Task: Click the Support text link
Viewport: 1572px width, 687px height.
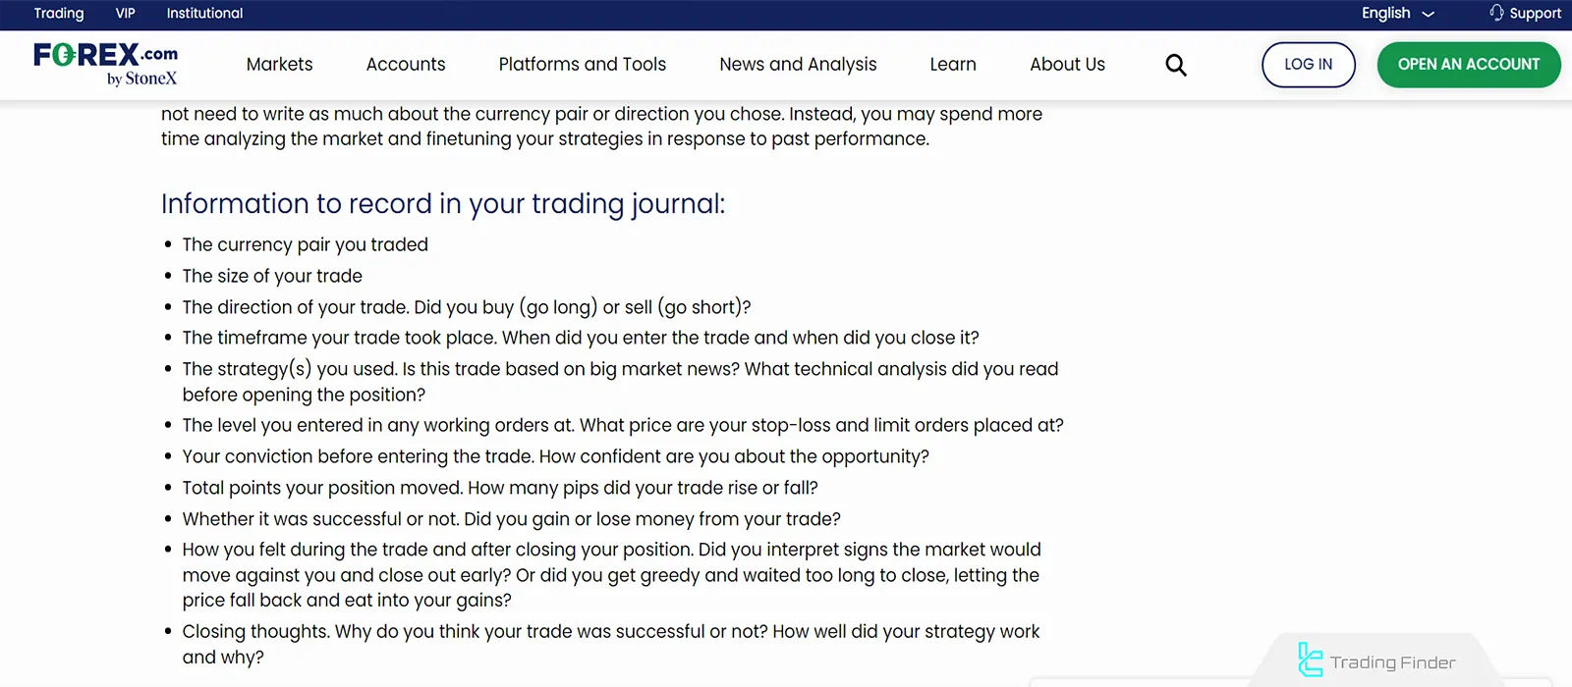Action: [x=1535, y=13]
